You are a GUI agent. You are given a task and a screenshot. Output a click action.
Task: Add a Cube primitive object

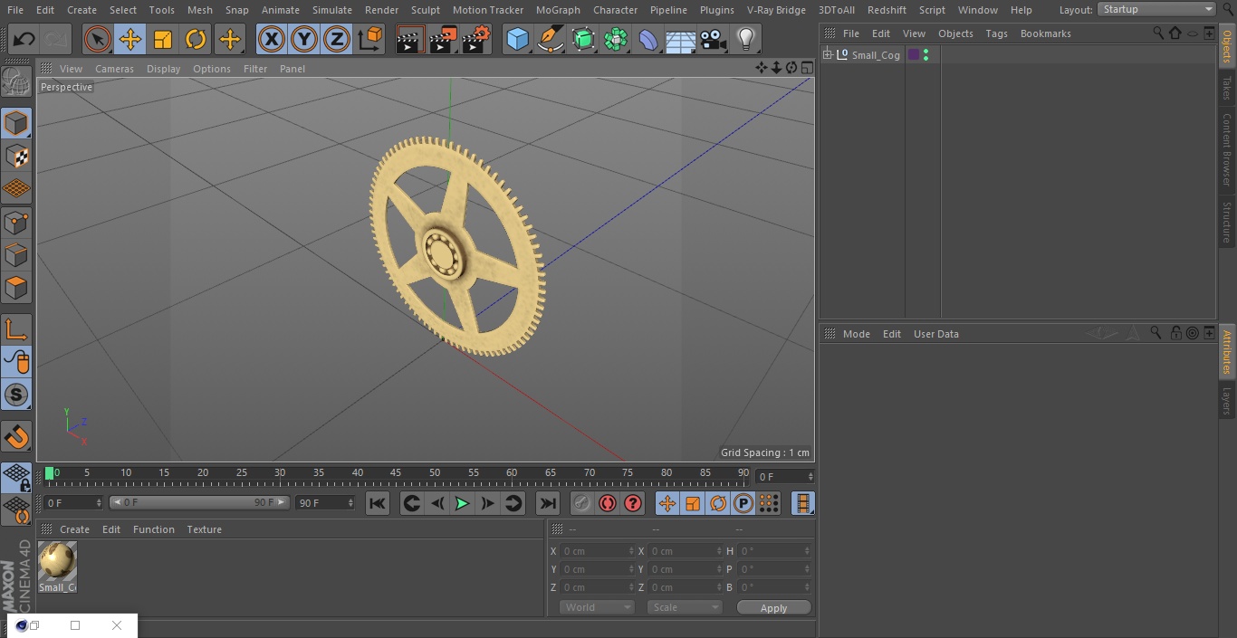[517, 39]
